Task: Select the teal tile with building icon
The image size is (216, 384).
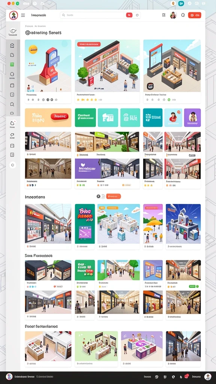Action: 108,117
